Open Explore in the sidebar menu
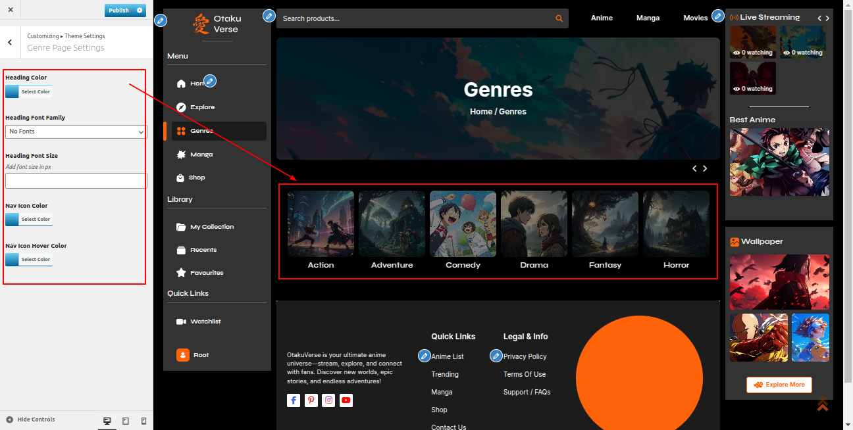The height and width of the screenshot is (430, 853). 203,107
